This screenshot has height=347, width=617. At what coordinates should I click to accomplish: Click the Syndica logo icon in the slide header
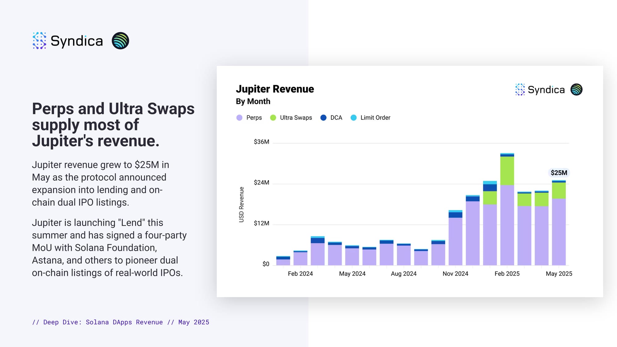[x=39, y=40]
